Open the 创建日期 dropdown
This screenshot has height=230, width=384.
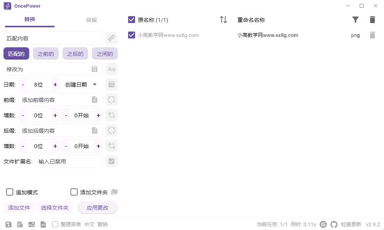[81, 85]
